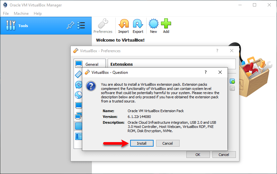The width and height of the screenshot is (277, 174).
Task: Select General in the Preferences sidebar
Action: [x=90, y=64]
